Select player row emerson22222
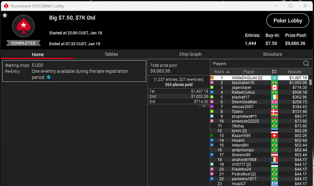Viewport: 314px width, 186px height. 259,121
